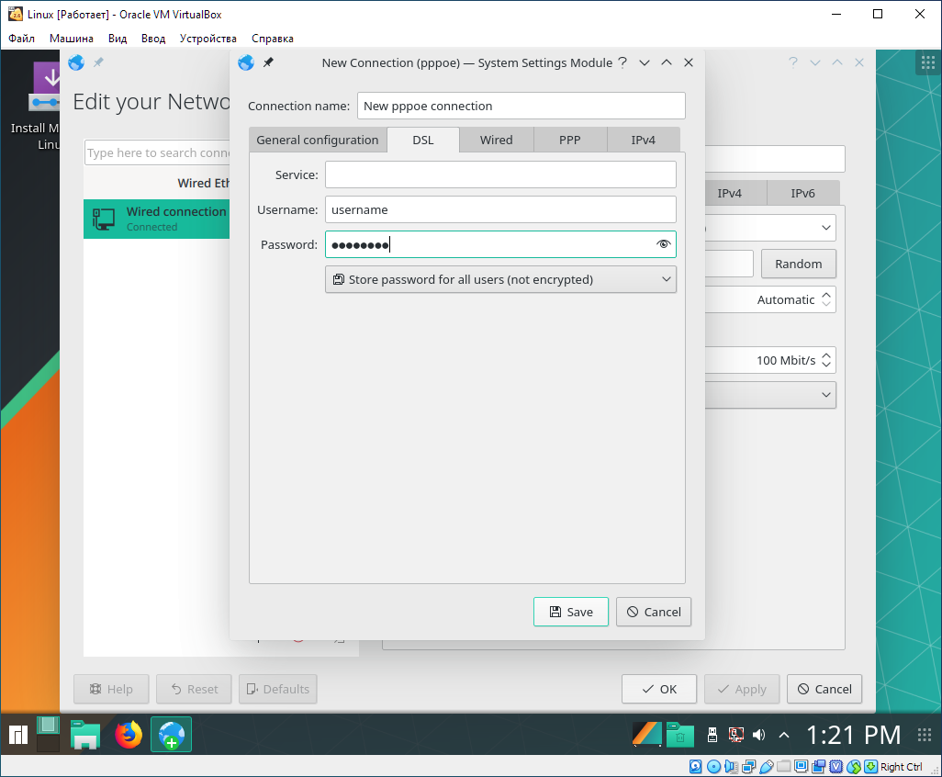942x777 pixels.
Task: Open the VirtualBox Устройства menu
Action: click(x=207, y=39)
